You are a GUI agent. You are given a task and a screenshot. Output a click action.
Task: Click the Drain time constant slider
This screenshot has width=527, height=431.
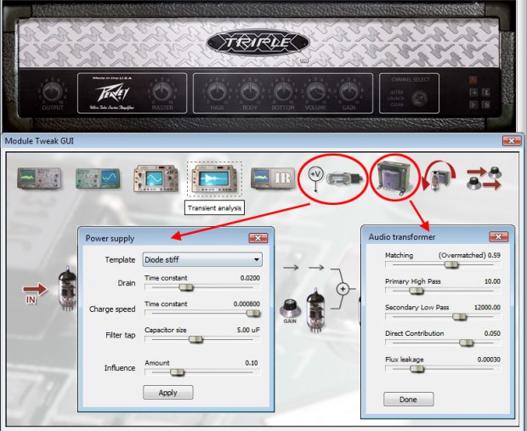(x=179, y=287)
